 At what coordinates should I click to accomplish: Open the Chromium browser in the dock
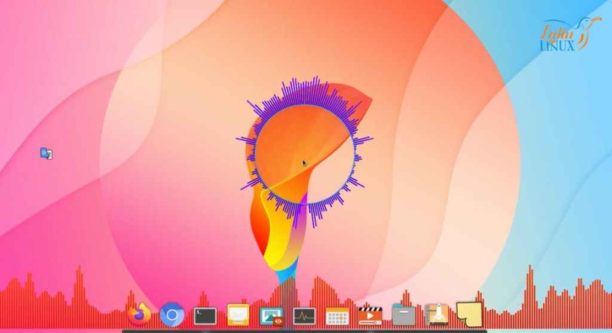point(172,314)
